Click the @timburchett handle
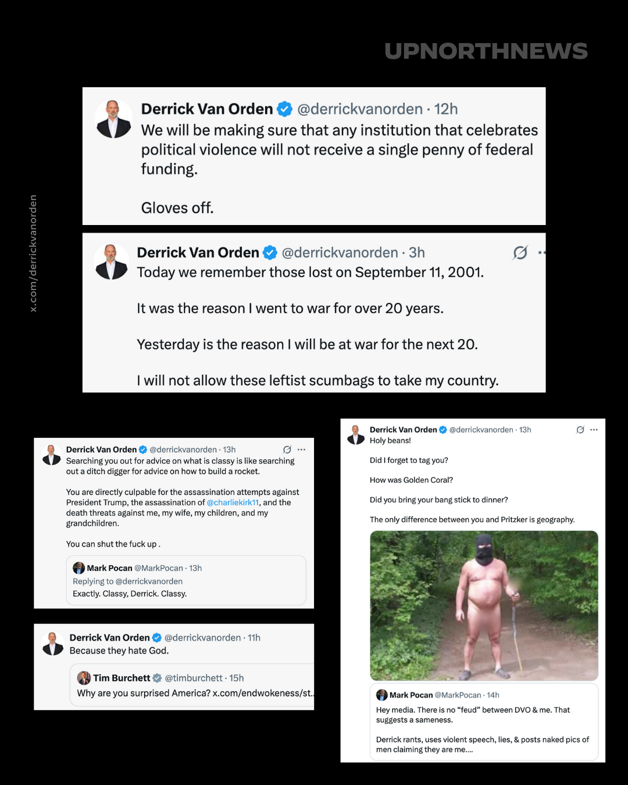The image size is (628, 785). point(194,678)
